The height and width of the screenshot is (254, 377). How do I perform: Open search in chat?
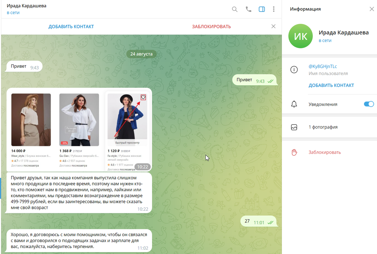click(235, 9)
